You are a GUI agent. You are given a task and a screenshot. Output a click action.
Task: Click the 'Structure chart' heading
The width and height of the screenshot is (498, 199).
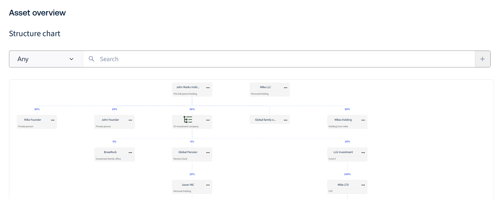(35, 33)
